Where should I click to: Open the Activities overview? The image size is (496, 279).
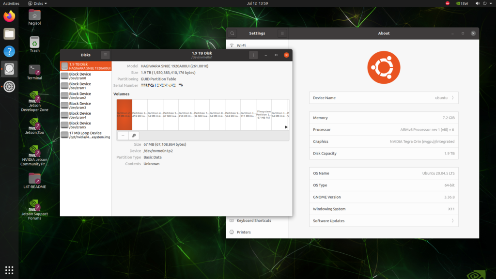coord(11,3)
